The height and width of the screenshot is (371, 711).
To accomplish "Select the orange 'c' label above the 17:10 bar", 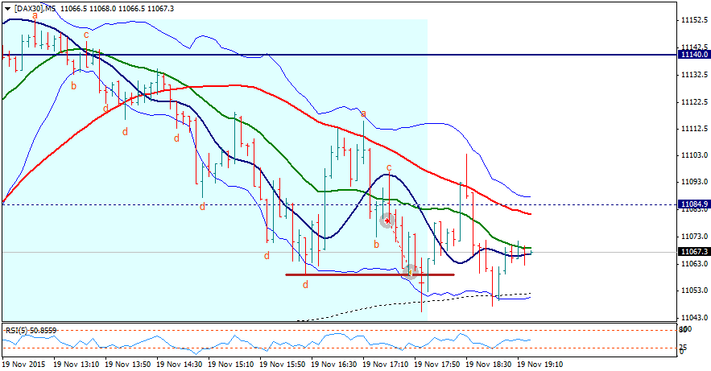I will click(x=389, y=167).
